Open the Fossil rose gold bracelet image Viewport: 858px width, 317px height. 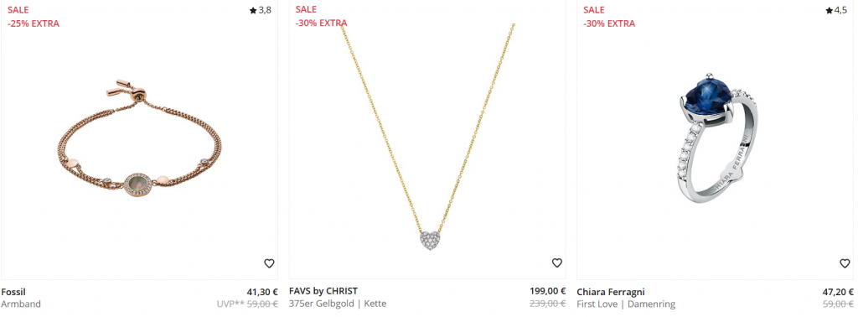pos(140,148)
